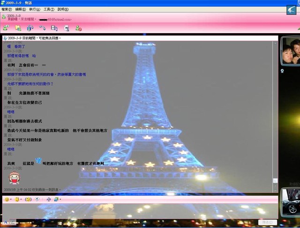This screenshot has height=228, width=300.
Task: Click the message 先都不要跟她有任何的動作?
Action: click(x=30, y=84)
